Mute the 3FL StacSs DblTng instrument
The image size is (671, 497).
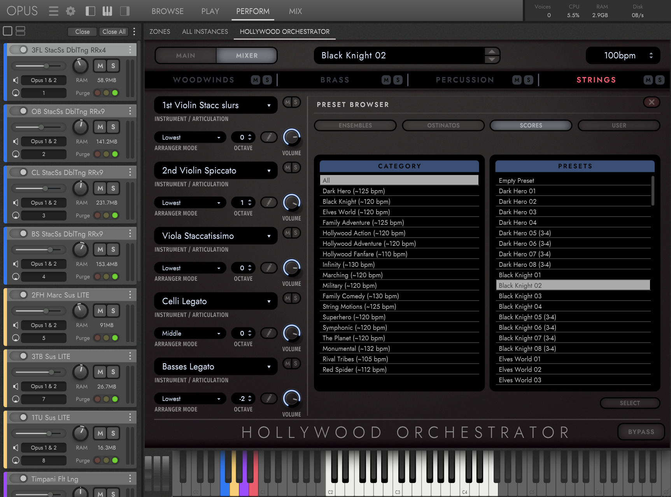(x=100, y=66)
